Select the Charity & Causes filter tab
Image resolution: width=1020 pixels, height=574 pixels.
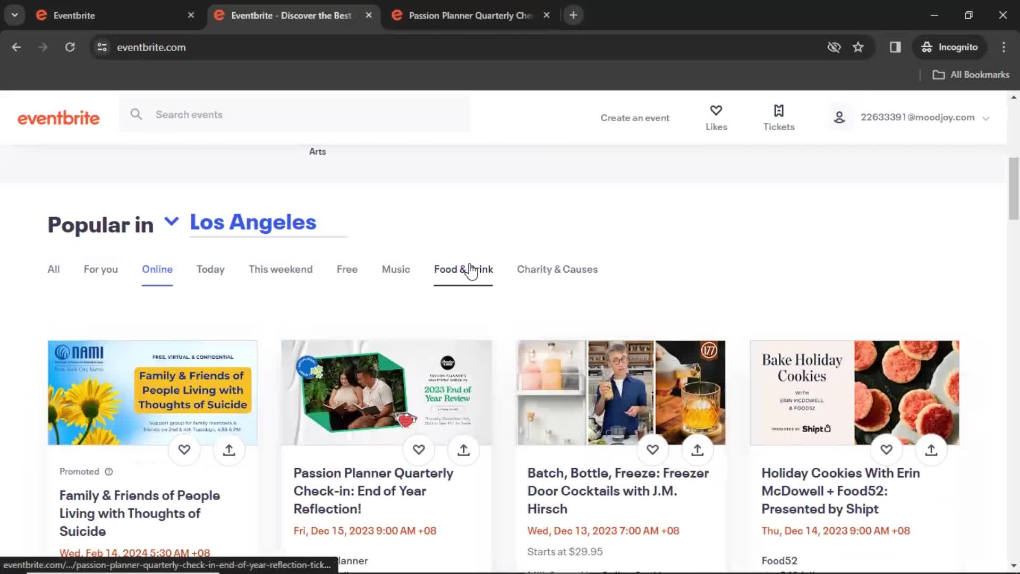point(557,269)
